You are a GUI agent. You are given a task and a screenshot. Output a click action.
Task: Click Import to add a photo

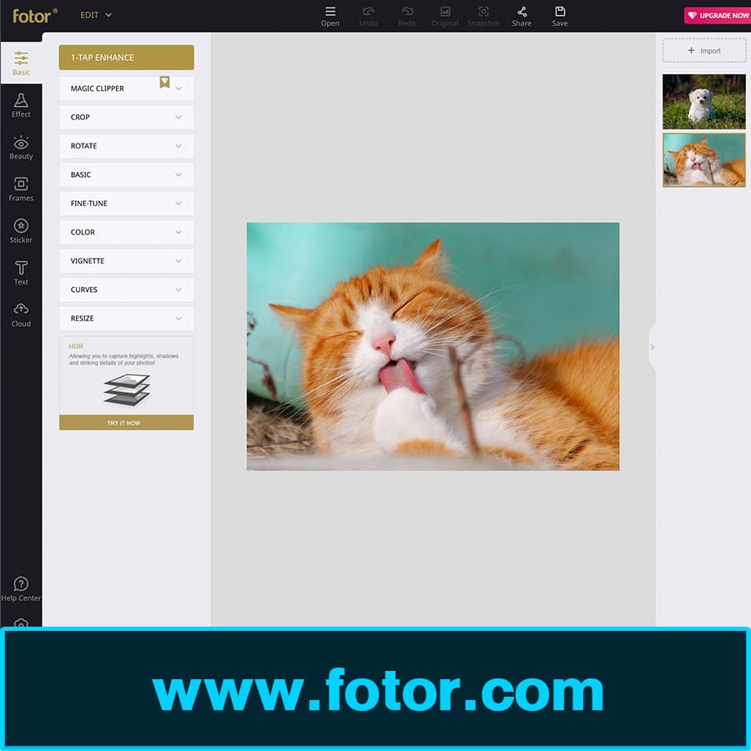point(704,51)
